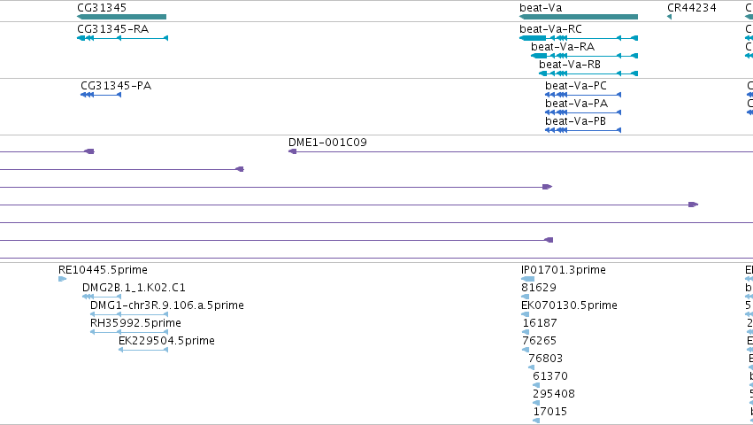Click the beat-Va gene label
This screenshot has width=753, height=425.
(x=541, y=8)
